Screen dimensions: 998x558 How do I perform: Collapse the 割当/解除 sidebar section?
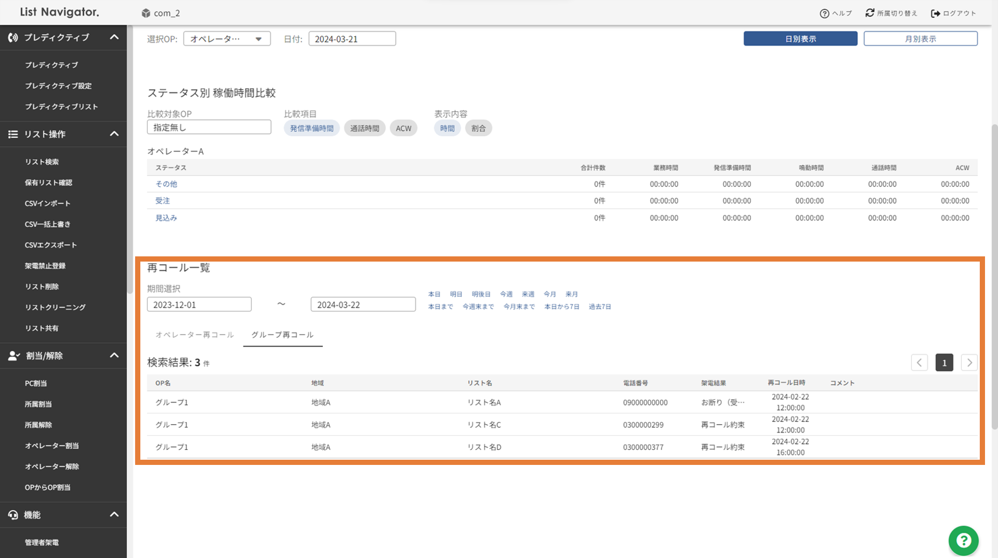tap(114, 356)
